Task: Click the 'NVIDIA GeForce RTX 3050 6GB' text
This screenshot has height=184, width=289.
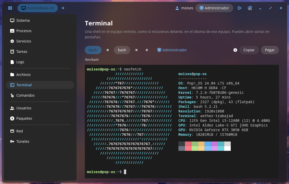Action: [219, 130]
